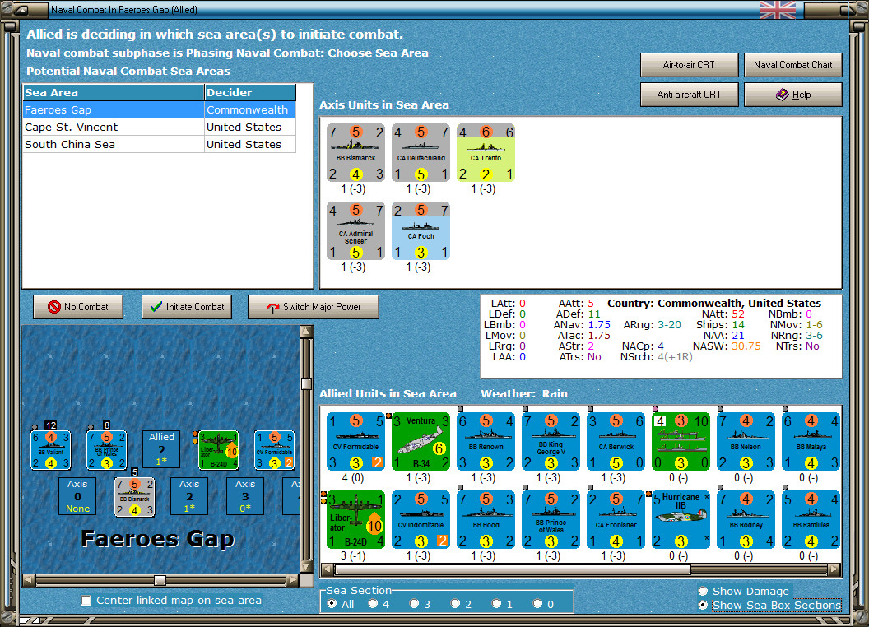869x627 pixels.
Task: Select sea section 4 radio button
Action: coord(373,604)
